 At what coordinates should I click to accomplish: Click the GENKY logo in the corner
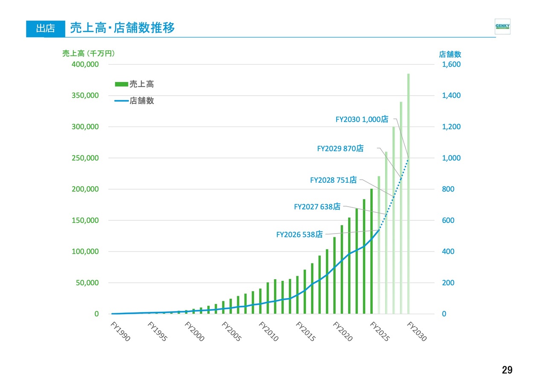pos(502,27)
